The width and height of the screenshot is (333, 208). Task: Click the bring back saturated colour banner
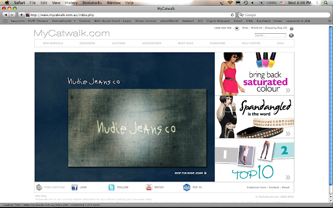pyautogui.click(x=254, y=74)
